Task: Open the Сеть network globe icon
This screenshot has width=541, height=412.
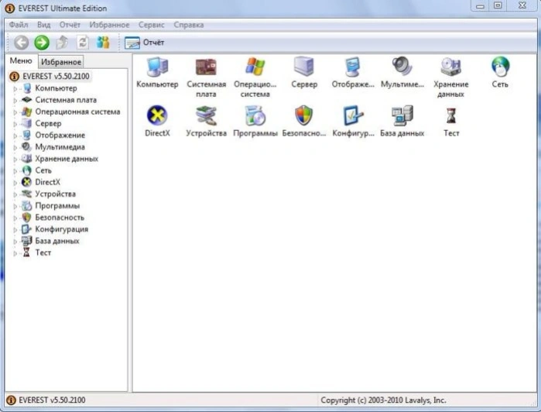Action: click(x=500, y=67)
